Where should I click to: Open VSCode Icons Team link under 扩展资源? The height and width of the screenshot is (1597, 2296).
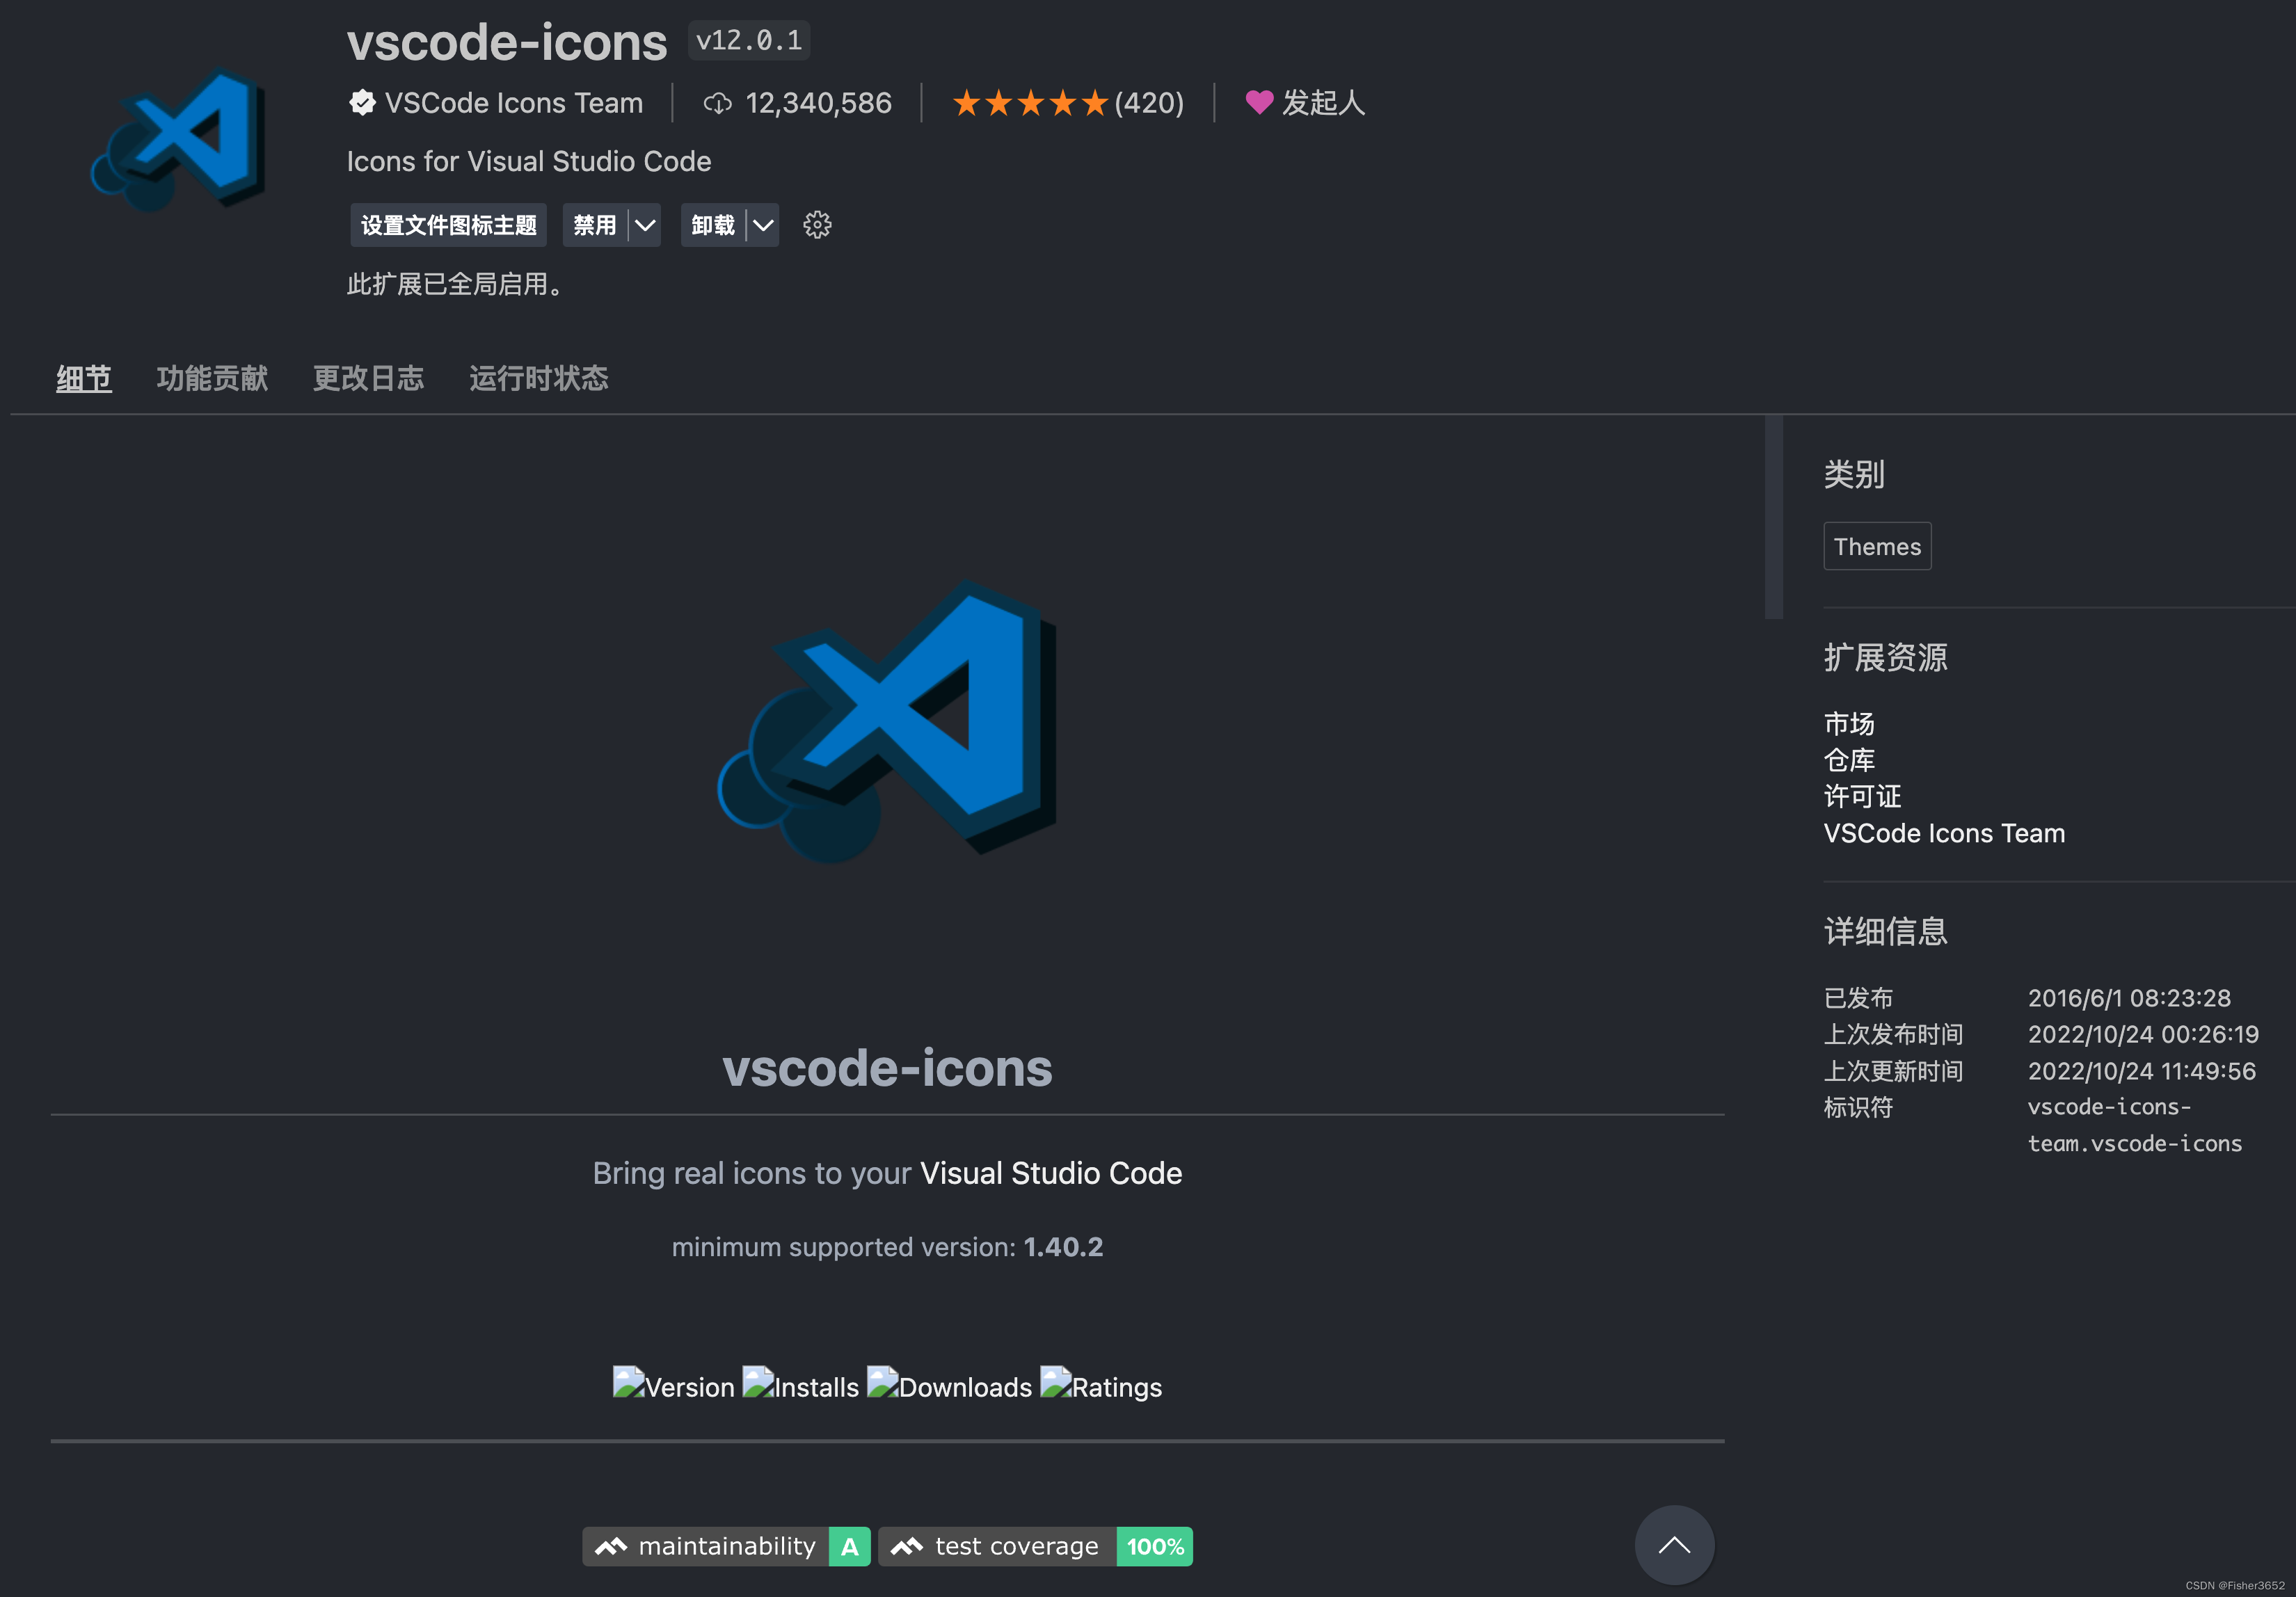(1944, 833)
